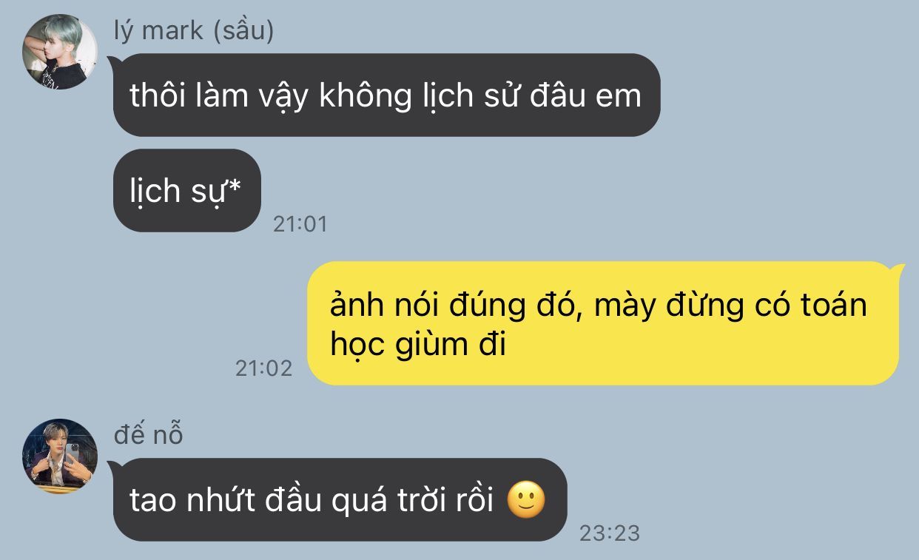The image size is (919, 560).
Task: Click the "(sầu)" nickname tag
Action: click(243, 31)
